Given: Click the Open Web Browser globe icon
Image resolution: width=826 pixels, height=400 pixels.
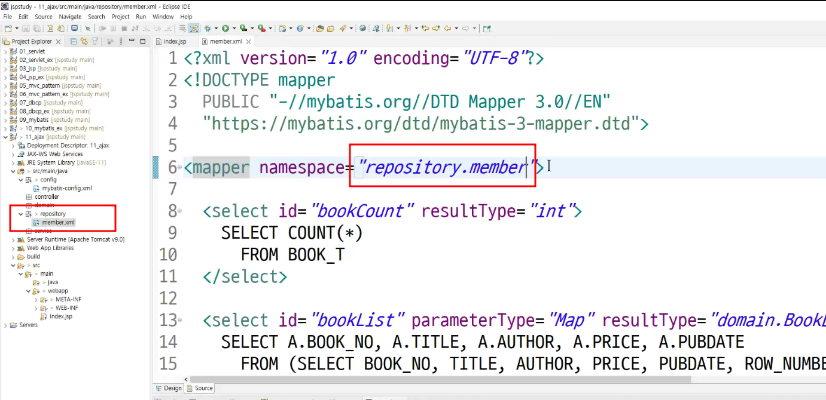Looking at the screenshot, I should (362, 28).
